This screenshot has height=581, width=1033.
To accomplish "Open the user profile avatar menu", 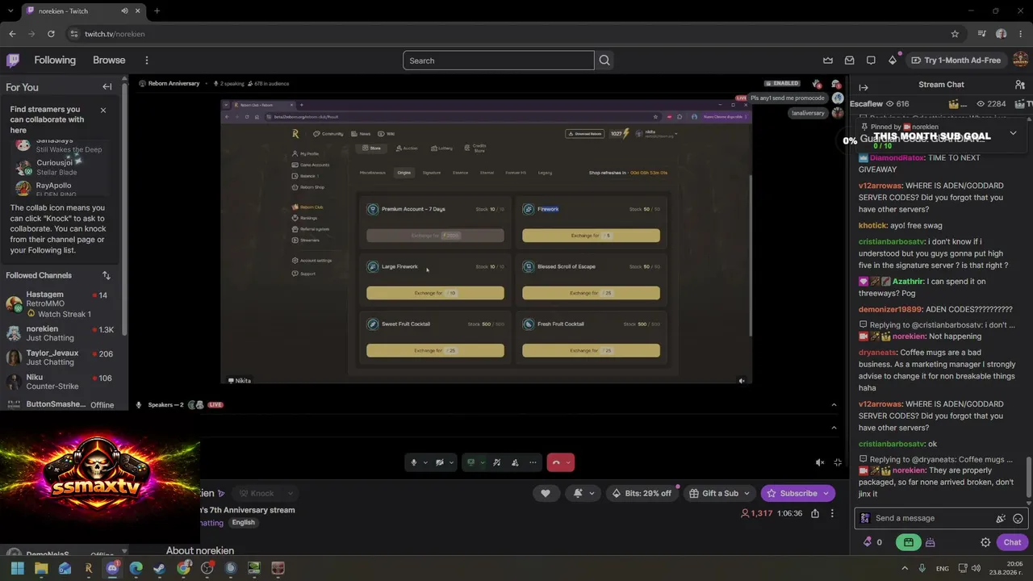I will tap(1021, 61).
